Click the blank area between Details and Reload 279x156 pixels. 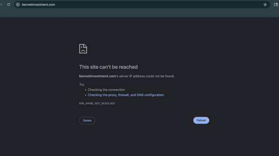click(144, 120)
